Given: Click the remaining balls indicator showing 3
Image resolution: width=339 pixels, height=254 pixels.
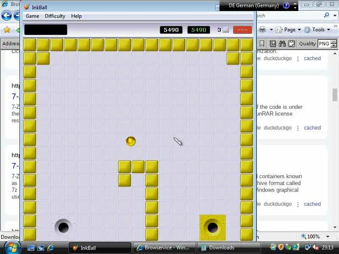Looking at the screenshot, I should (223, 30).
